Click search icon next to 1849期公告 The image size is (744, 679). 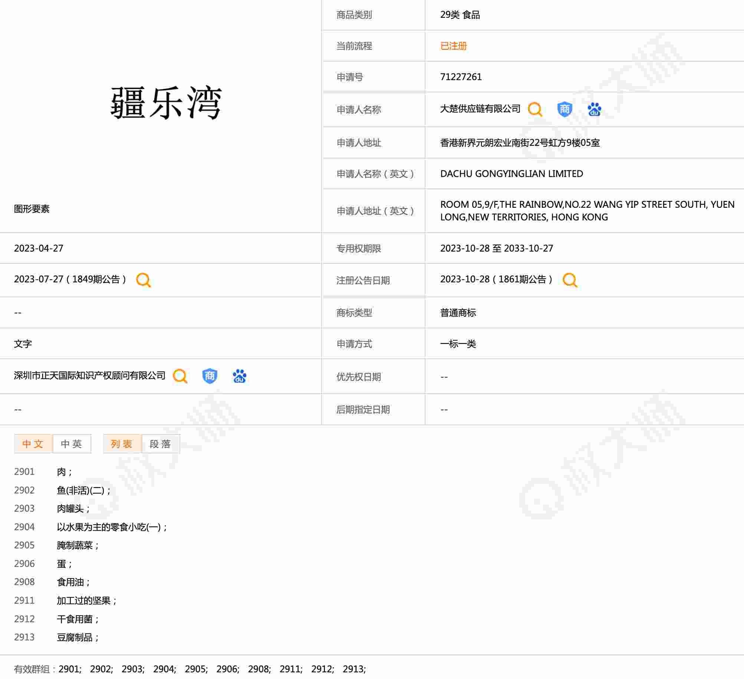point(143,280)
